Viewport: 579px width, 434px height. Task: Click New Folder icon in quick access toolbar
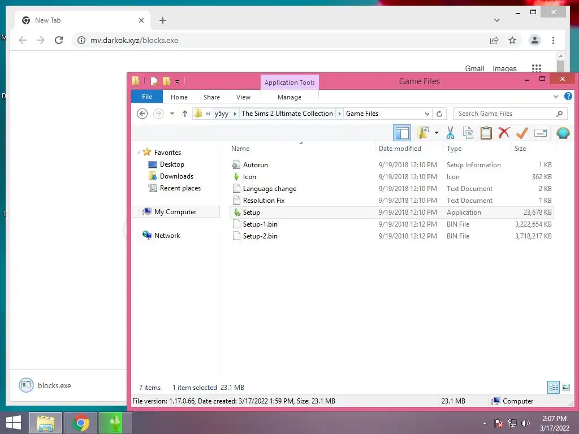click(166, 81)
